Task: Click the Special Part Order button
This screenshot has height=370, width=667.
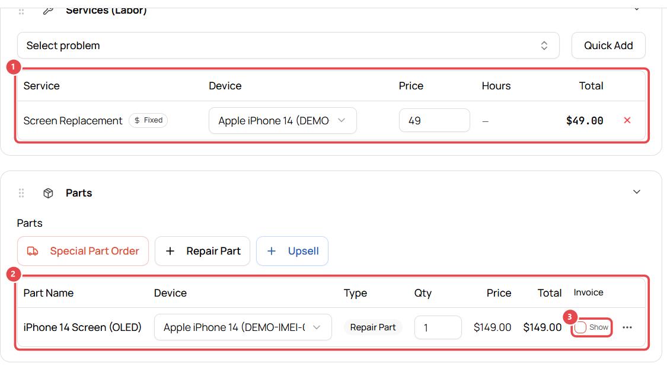Action: tap(83, 251)
